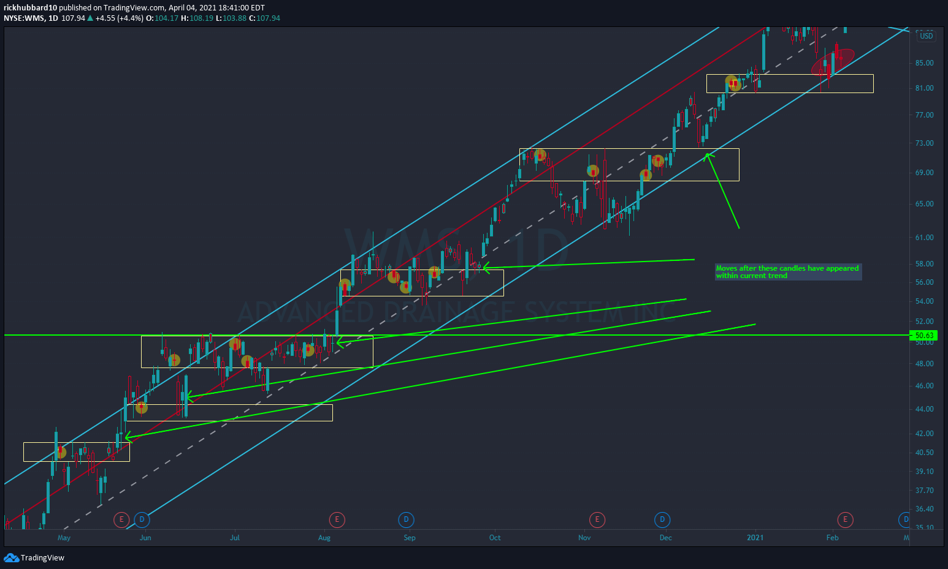Image resolution: width=948 pixels, height=569 pixels.
Task: Click the dividend D marker before Dec
Action: [x=662, y=520]
